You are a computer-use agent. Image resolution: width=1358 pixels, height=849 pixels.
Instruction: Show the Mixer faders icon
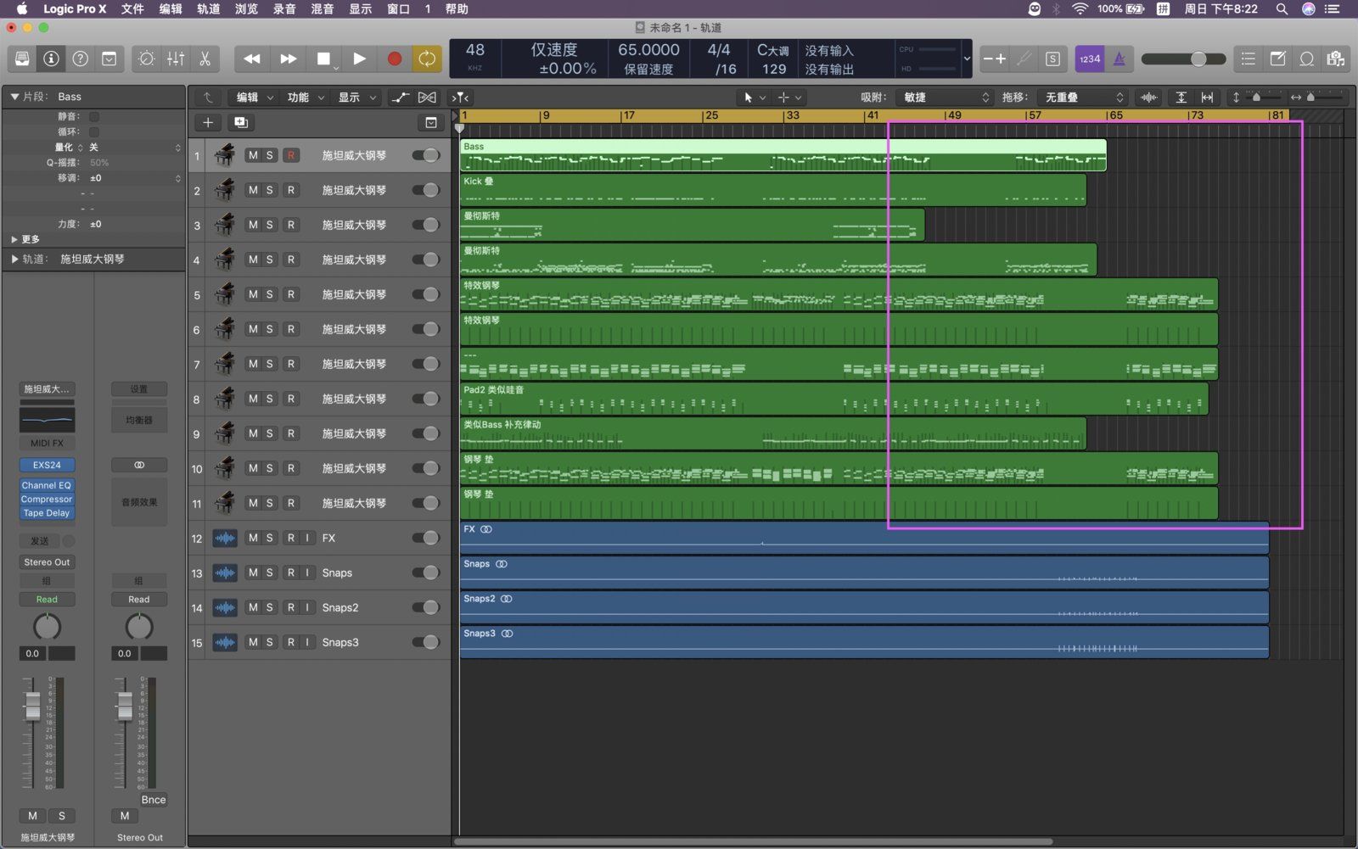[x=176, y=59]
